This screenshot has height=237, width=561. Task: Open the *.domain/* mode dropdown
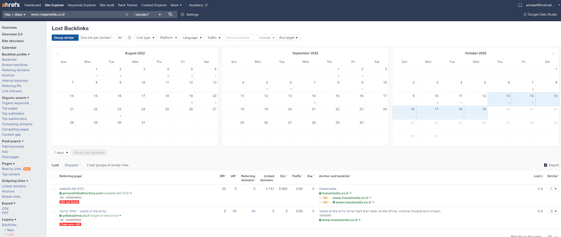coord(148,14)
